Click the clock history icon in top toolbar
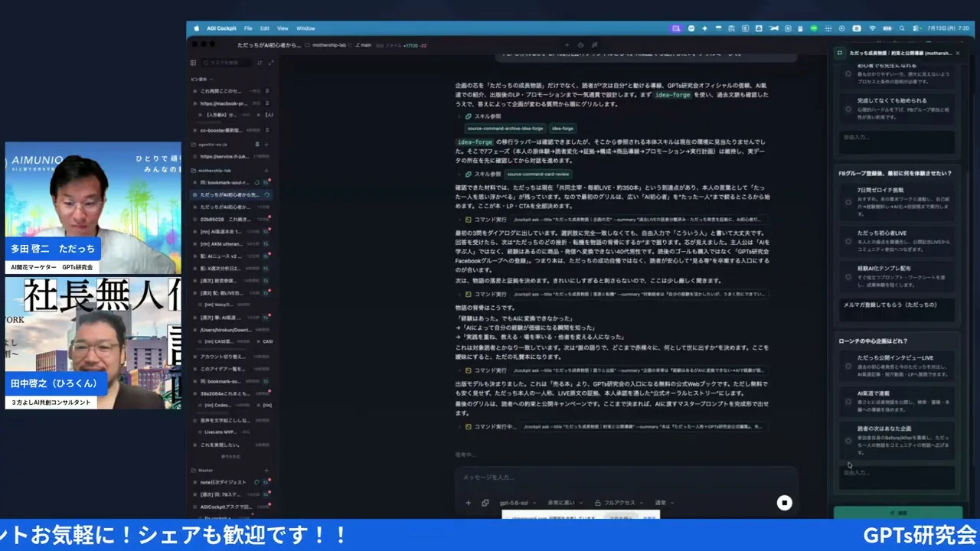980x551 pixels. [x=581, y=45]
